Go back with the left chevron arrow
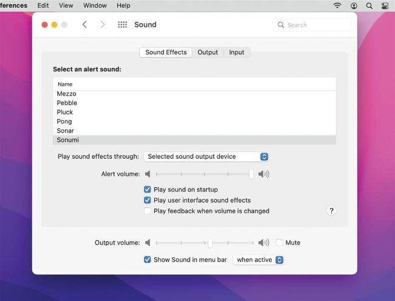The height and width of the screenshot is (301, 395). tap(84, 25)
